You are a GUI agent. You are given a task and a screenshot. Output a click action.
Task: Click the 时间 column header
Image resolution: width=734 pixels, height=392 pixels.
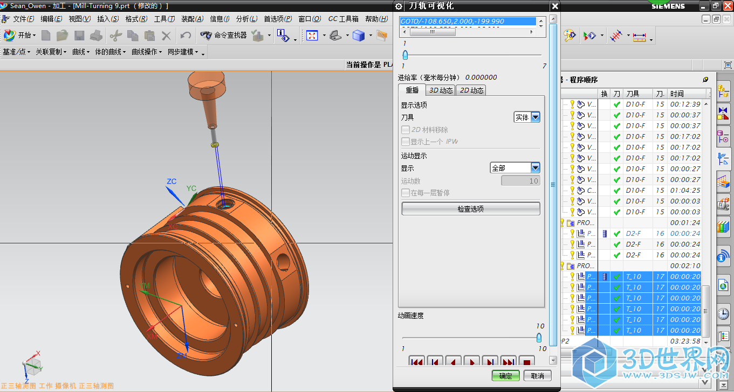(688, 94)
